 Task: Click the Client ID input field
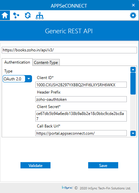pos(81,85)
